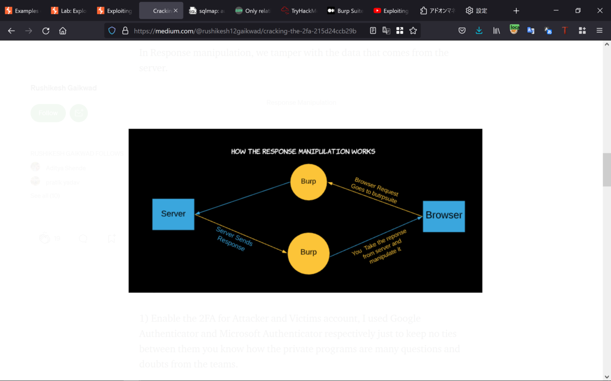Open the A-あ translation extension icon

point(548,30)
